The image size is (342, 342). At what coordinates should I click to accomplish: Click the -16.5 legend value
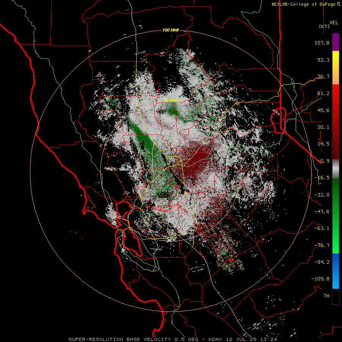click(322, 178)
